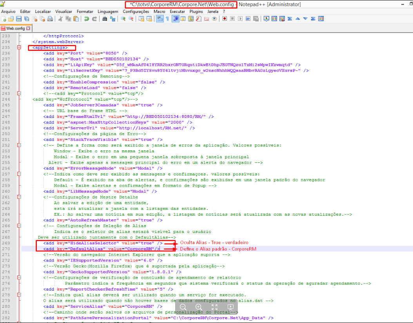This screenshot has height=323, width=413.
Task: Print the current document
Action: pos(50,19)
